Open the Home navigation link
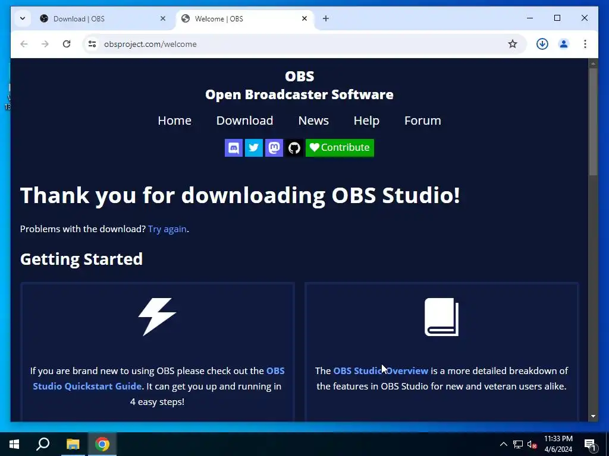Screen dimensions: 609x456 (174, 121)
